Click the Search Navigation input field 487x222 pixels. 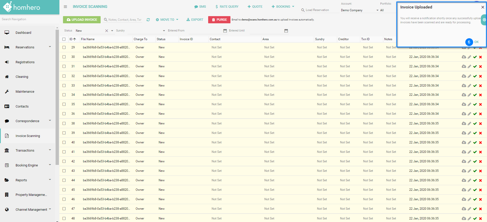tap(28, 19)
